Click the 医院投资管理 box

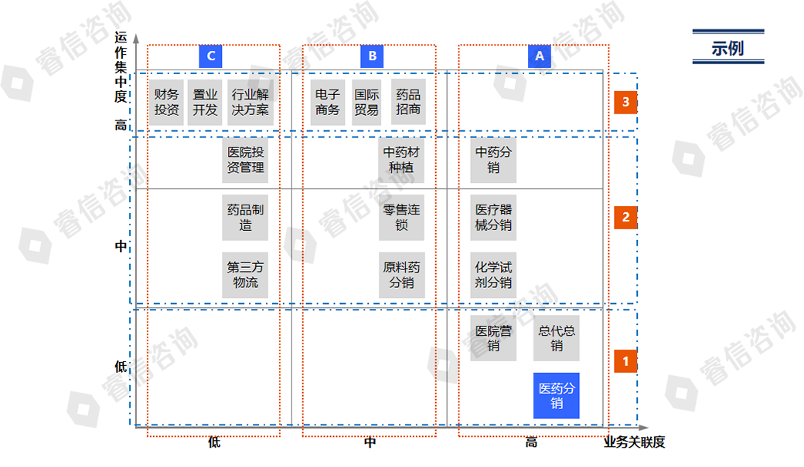tap(246, 161)
